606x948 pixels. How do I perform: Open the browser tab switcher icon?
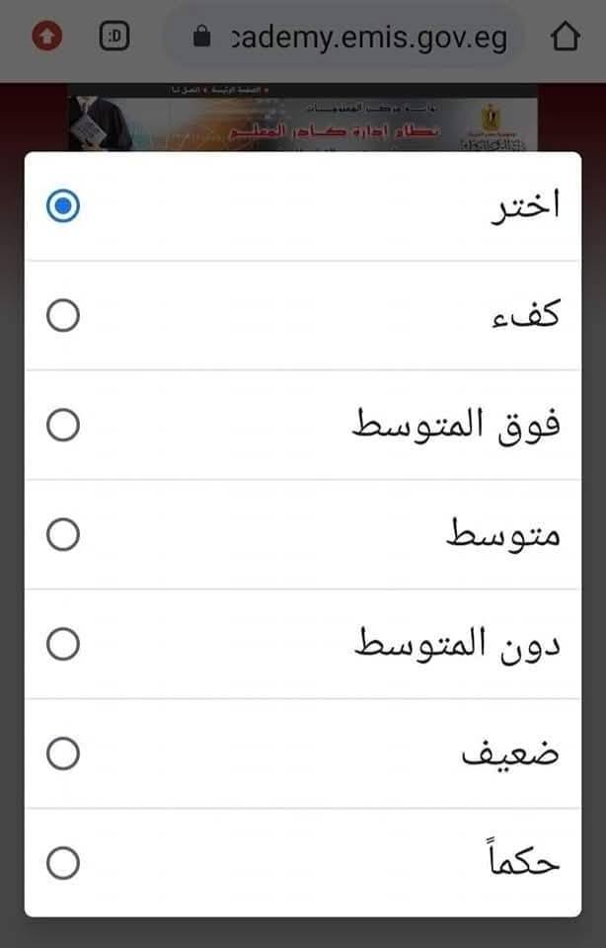point(114,38)
